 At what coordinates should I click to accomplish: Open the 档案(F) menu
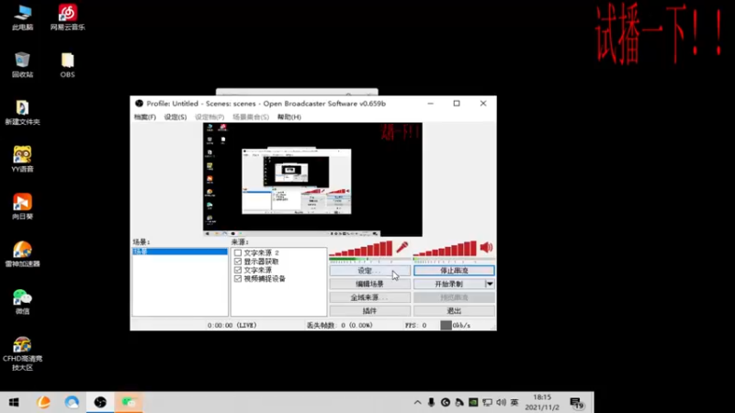tap(145, 117)
